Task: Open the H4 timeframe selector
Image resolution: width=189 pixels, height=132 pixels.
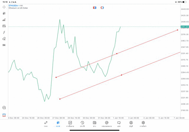Action: coord(4,45)
